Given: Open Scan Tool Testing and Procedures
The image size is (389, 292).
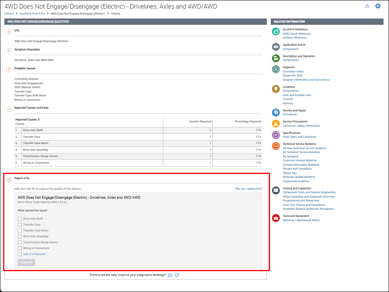Looking at the screenshot, I should point(304,205).
